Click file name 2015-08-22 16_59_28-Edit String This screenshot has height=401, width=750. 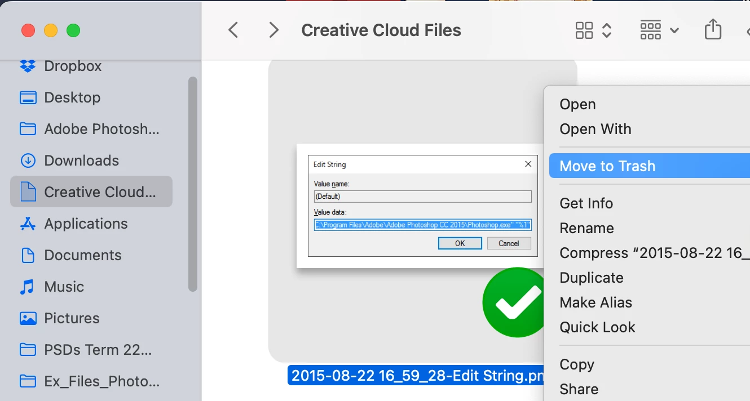pos(416,375)
